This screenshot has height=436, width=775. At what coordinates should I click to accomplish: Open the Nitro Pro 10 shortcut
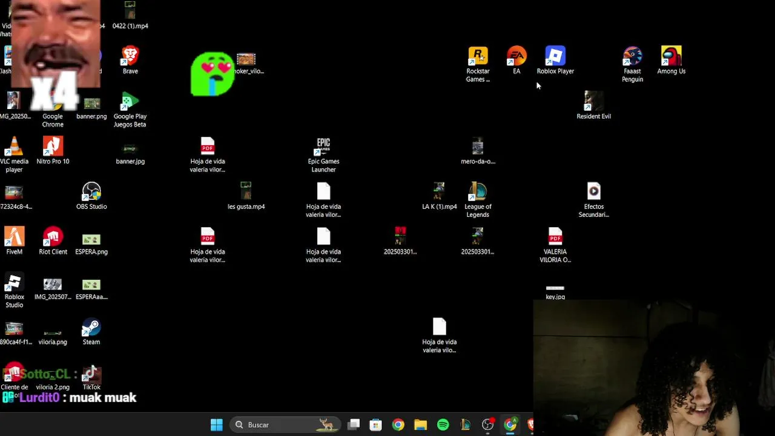[53, 151]
